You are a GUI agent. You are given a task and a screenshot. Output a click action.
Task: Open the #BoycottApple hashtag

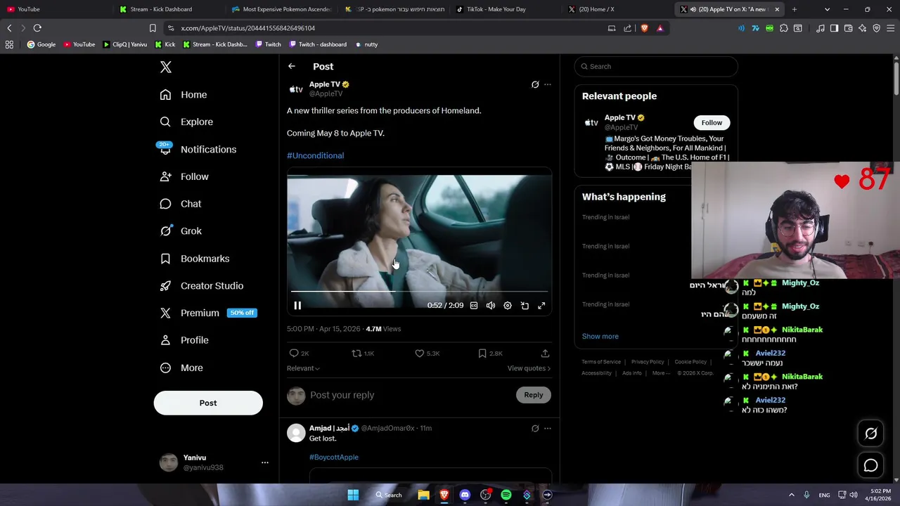click(x=334, y=457)
